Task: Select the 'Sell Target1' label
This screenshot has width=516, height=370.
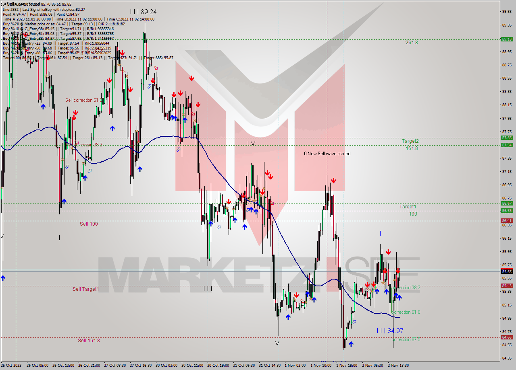Action: pos(85,289)
